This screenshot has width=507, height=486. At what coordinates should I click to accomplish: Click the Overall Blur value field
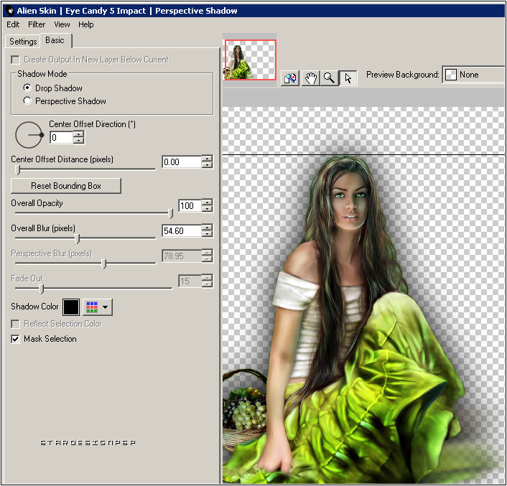click(x=182, y=231)
